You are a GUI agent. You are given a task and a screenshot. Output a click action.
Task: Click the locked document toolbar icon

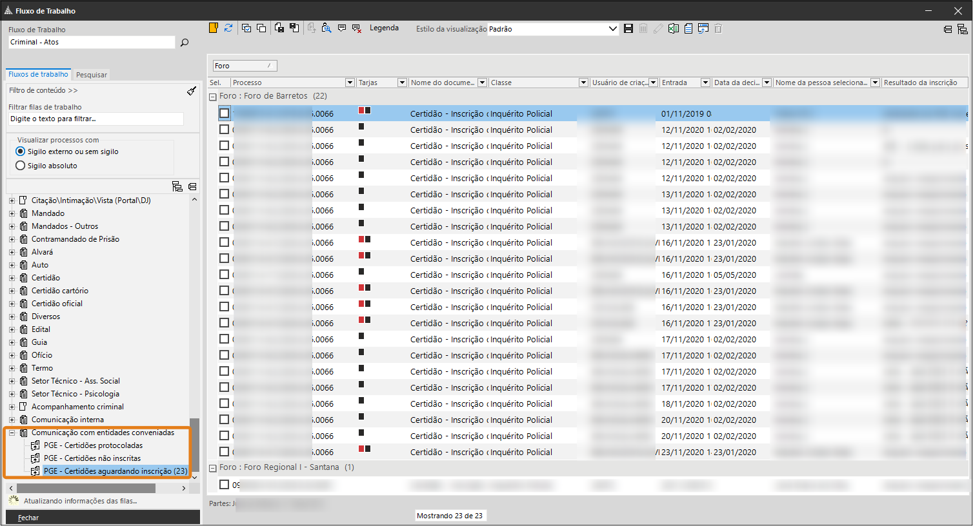coord(279,28)
